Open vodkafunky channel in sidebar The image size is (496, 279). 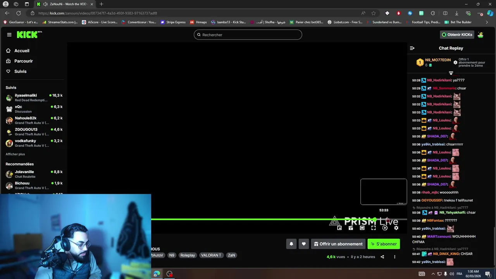[34, 143]
